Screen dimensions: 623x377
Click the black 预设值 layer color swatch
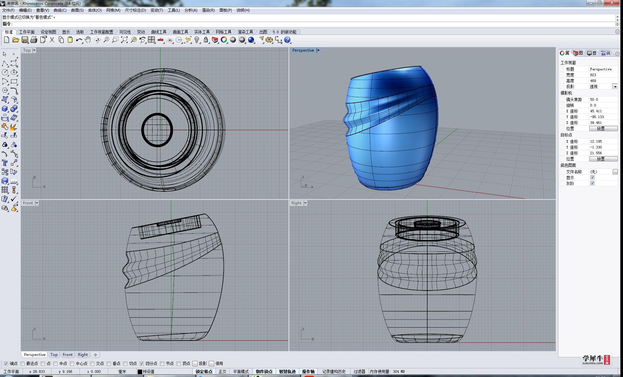pos(140,372)
